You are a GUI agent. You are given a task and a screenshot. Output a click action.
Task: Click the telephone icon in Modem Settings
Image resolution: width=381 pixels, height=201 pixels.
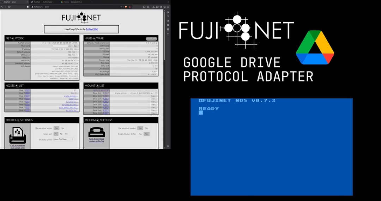tap(97, 132)
